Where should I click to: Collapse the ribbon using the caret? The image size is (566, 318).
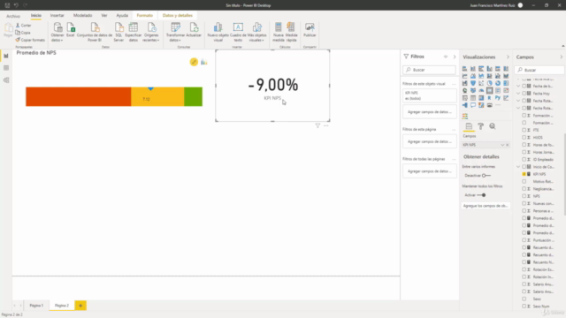pyautogui.click(x=562, y=46)
